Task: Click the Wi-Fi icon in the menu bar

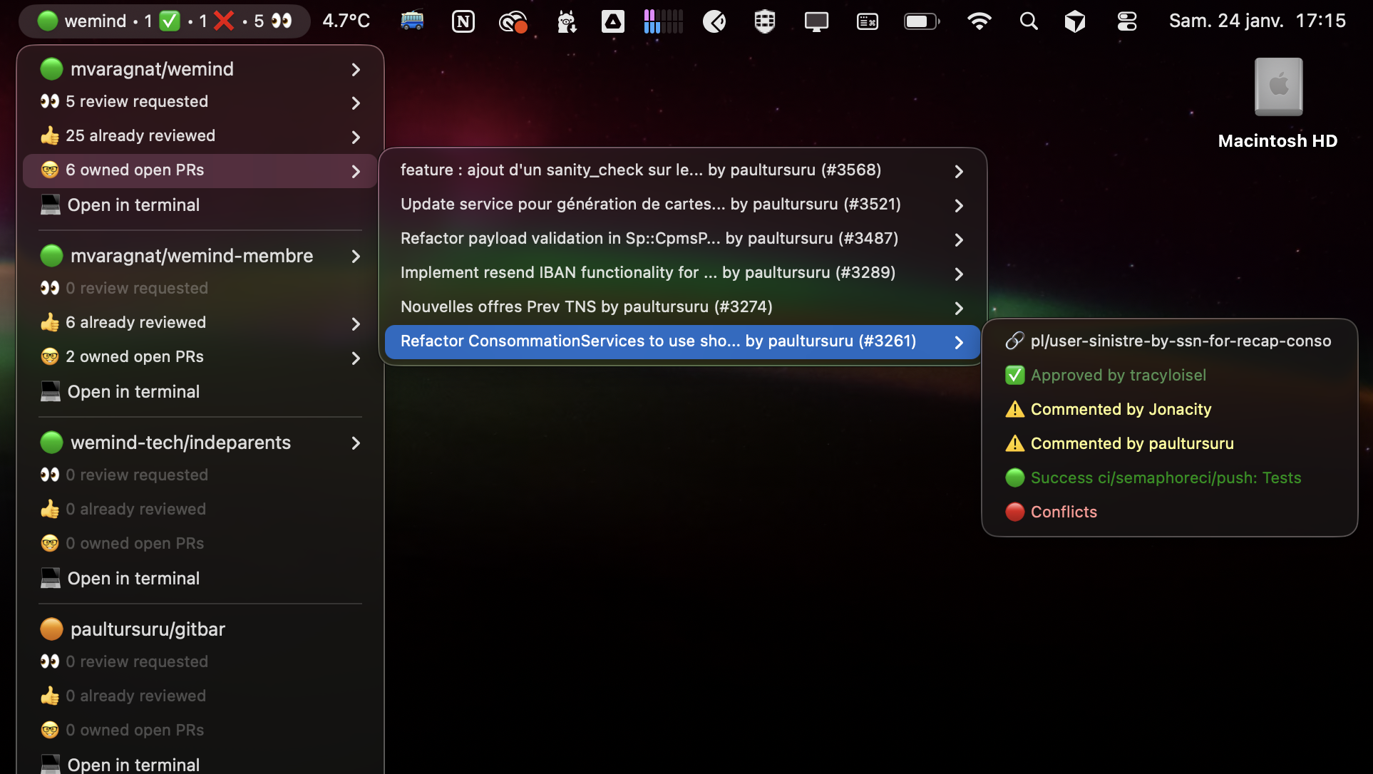Action: click(980, 21)
